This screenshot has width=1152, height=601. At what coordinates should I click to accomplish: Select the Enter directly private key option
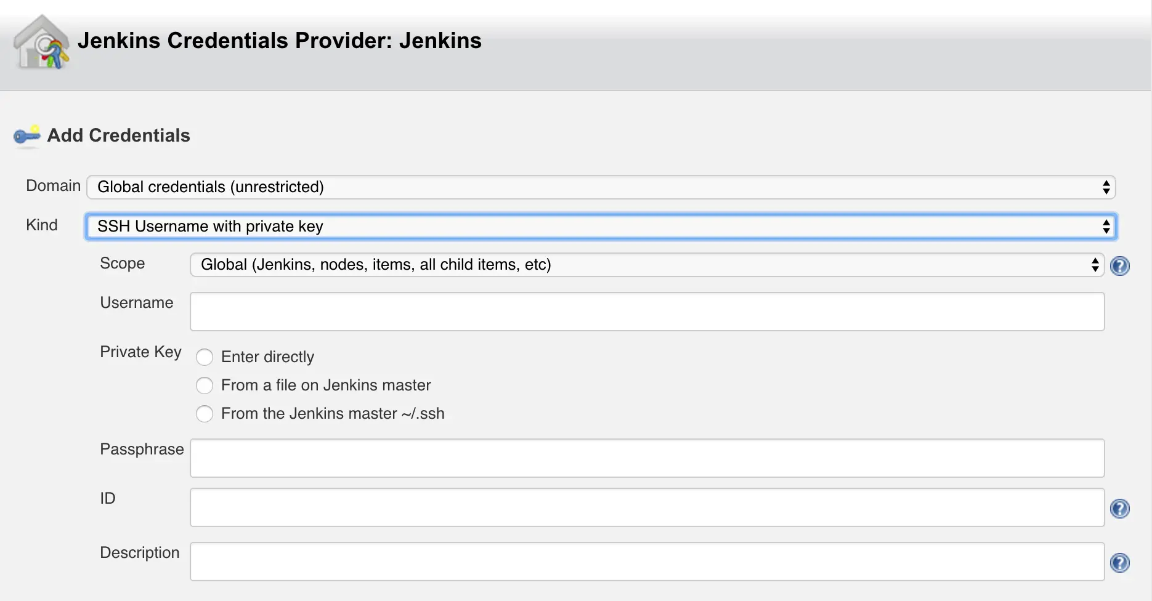point(205,357)
